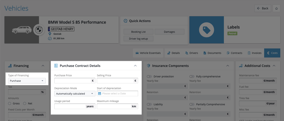Collapse the Purchase Contract Details panel
This screenshot has height=121, width=284.
pyautogui.click(x=135, y=66)
